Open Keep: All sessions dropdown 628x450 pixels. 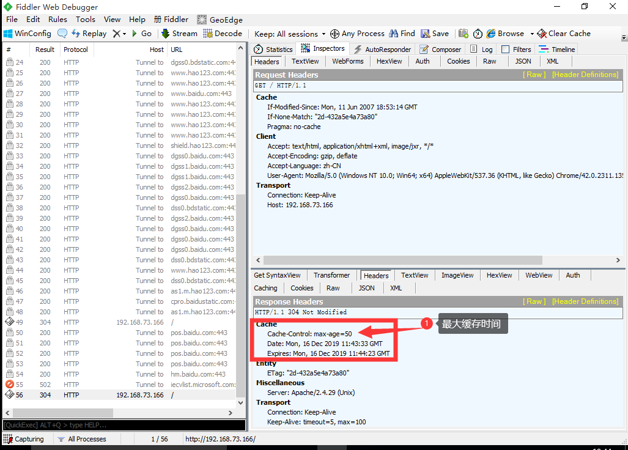pyautogui.click(x=290, y=34)
